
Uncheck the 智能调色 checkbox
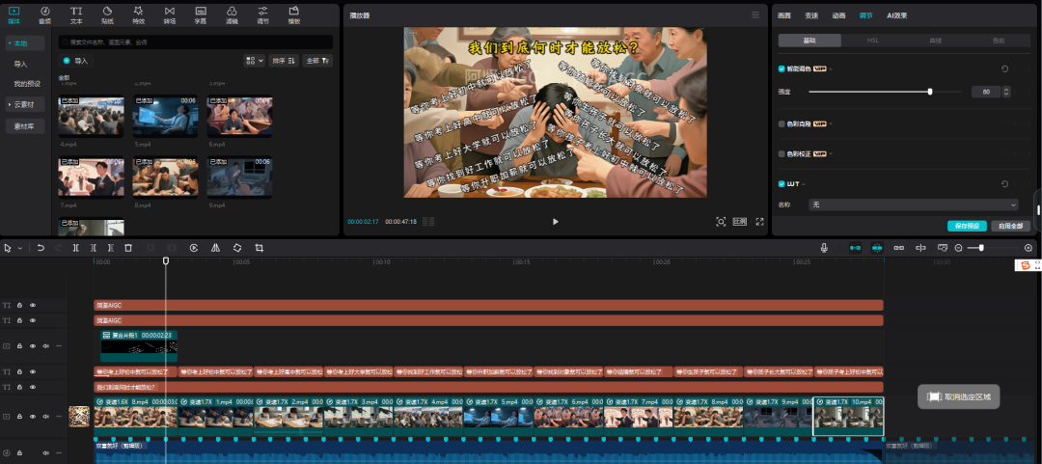781,68
